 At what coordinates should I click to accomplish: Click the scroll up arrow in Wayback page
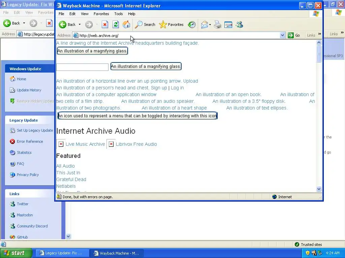coord(319,43)
